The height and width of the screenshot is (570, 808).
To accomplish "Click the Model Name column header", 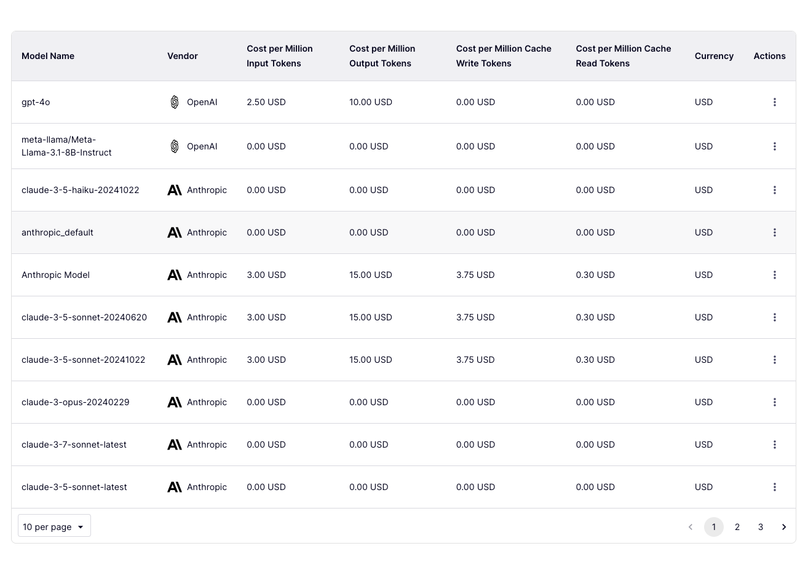I will click(x=48, y=56).
